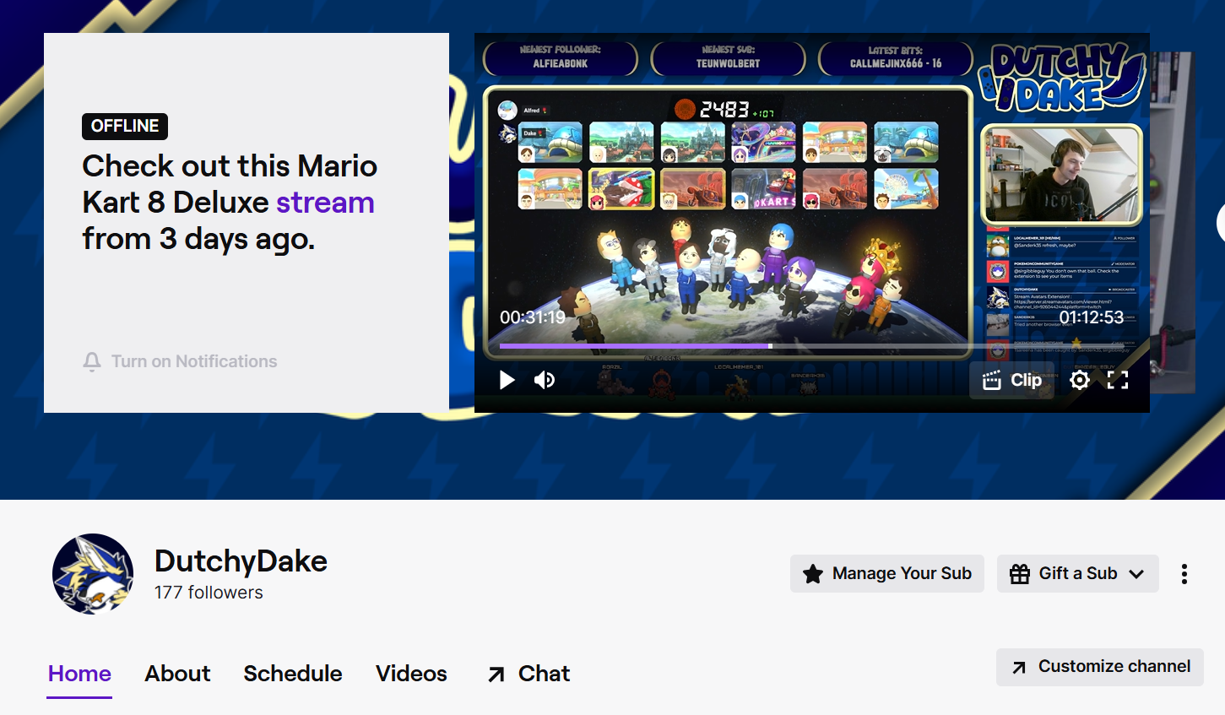The width and height of the screenshot is (1225, 715).
Task: Pop out the Chat tab
Action: [528, 674]
